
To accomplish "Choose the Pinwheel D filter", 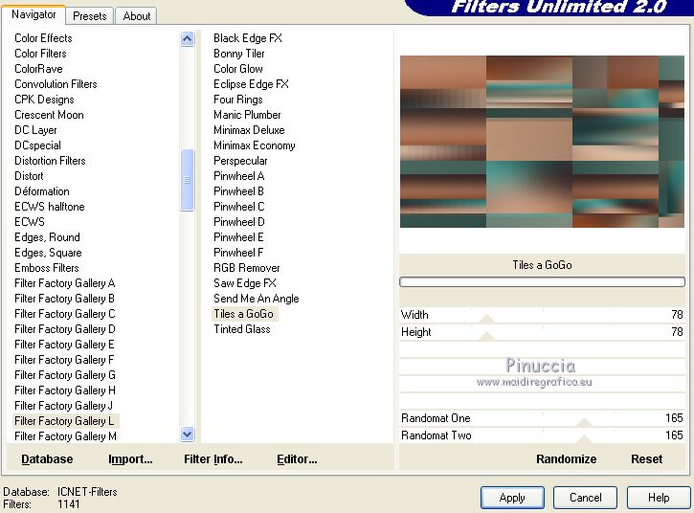I will (x=239, y=222).
